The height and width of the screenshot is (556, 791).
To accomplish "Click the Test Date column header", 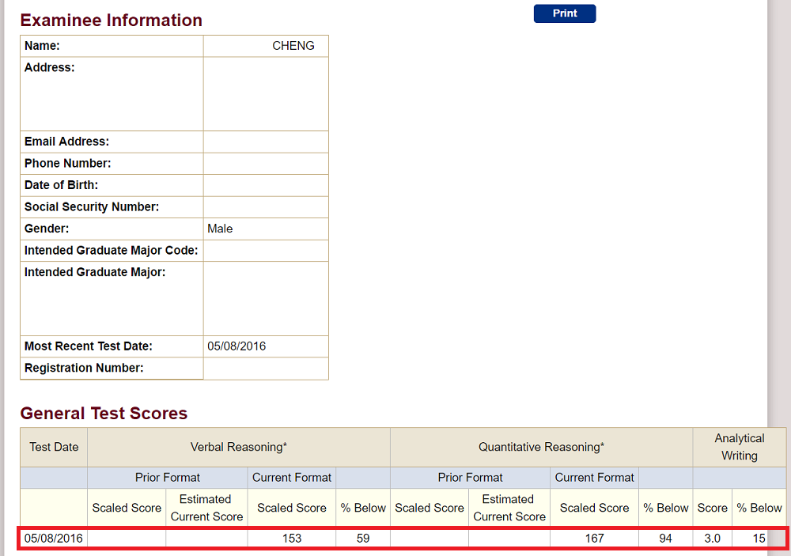I will point(54,447).
